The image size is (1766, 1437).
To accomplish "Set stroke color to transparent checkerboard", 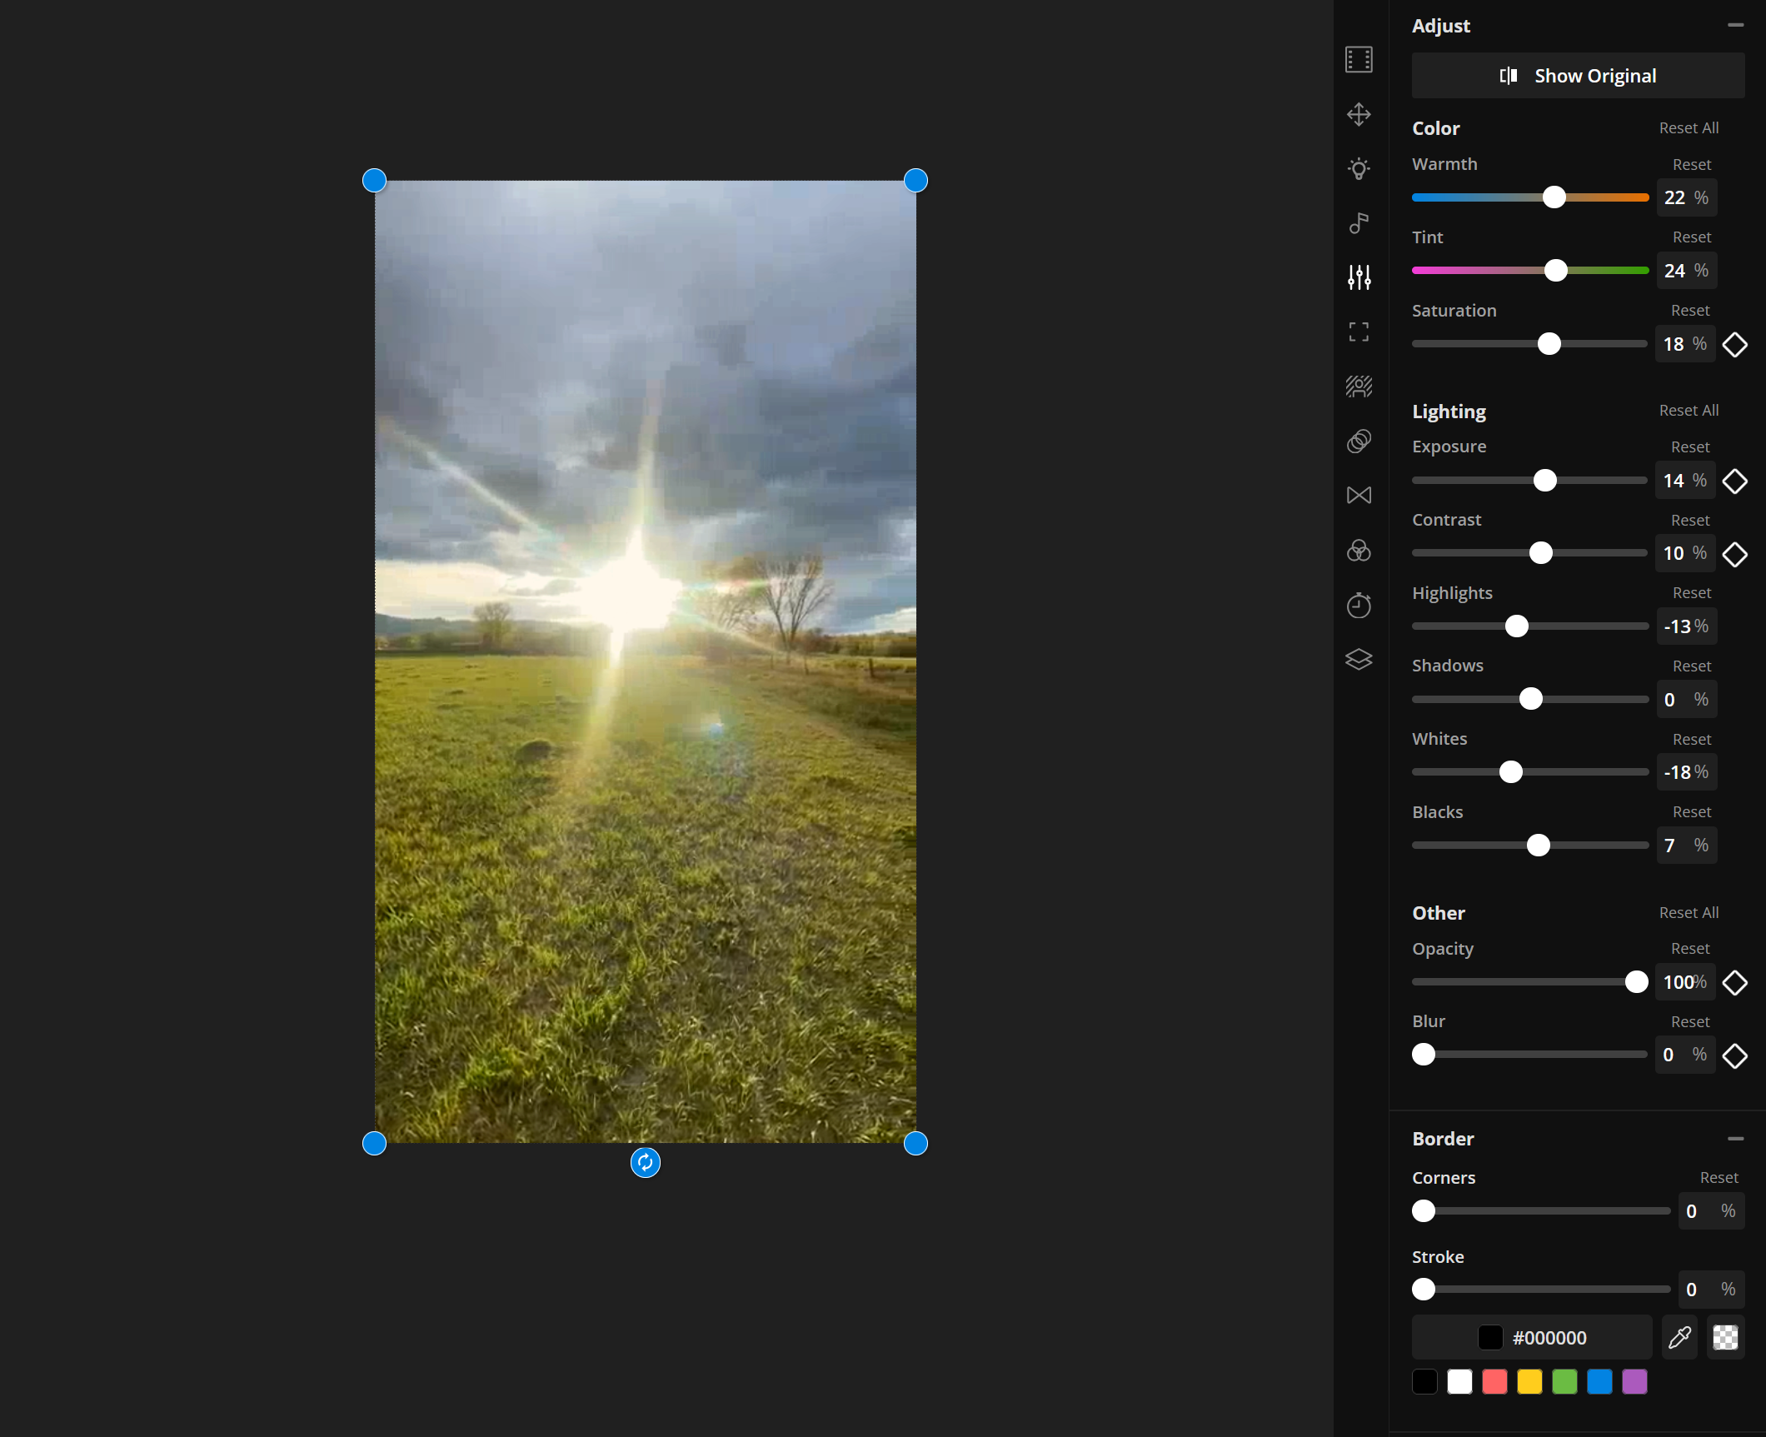I will point(1726,1337).
